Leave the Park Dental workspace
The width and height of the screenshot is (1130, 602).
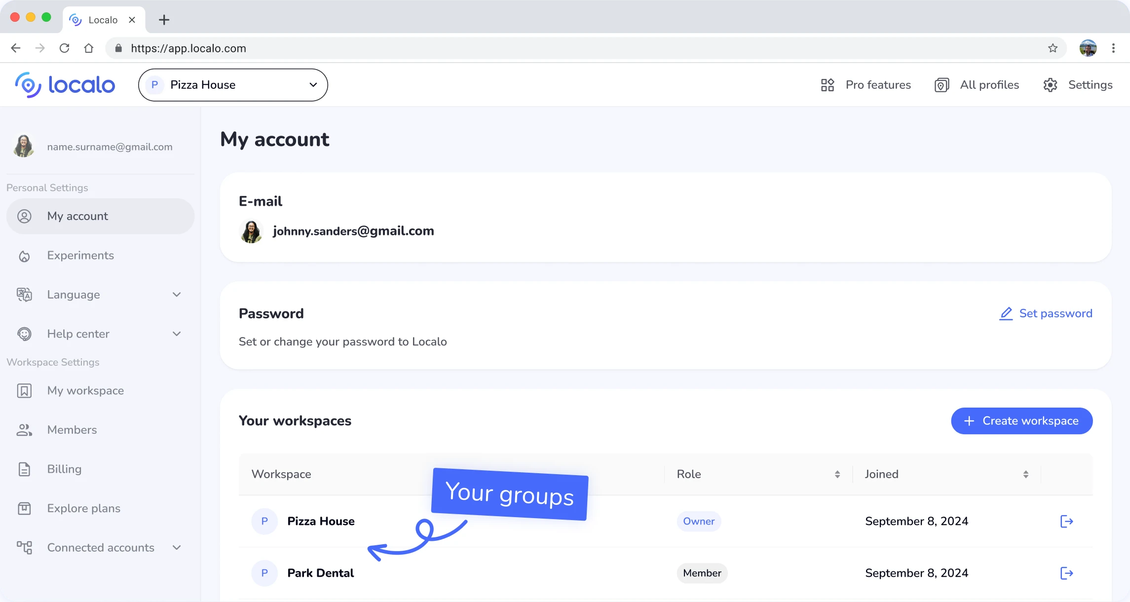[1066, 573]
